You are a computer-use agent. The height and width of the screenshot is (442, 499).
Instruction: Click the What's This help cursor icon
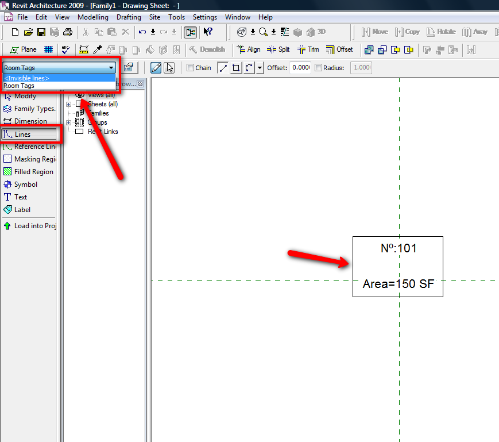208,32
